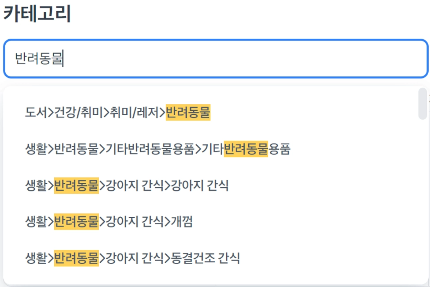Click 도서 at start of first suggestion

[x=36, y=113]
